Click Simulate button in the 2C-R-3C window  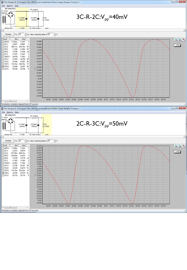click(8, 141)
